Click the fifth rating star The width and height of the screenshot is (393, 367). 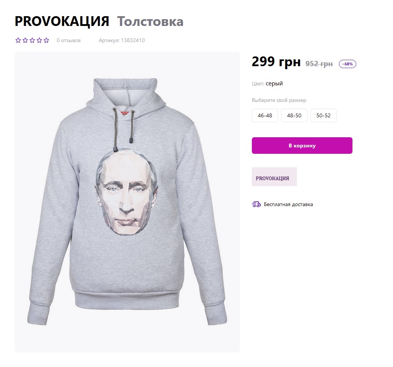click(x=47, y=40)
